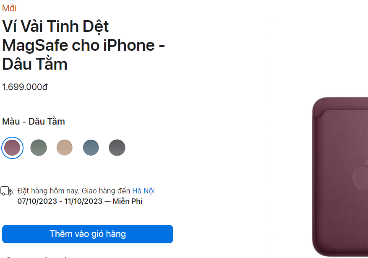Click the delivery truck shipping icon
The width and height of the screenshot is (368, 258).
6,192
